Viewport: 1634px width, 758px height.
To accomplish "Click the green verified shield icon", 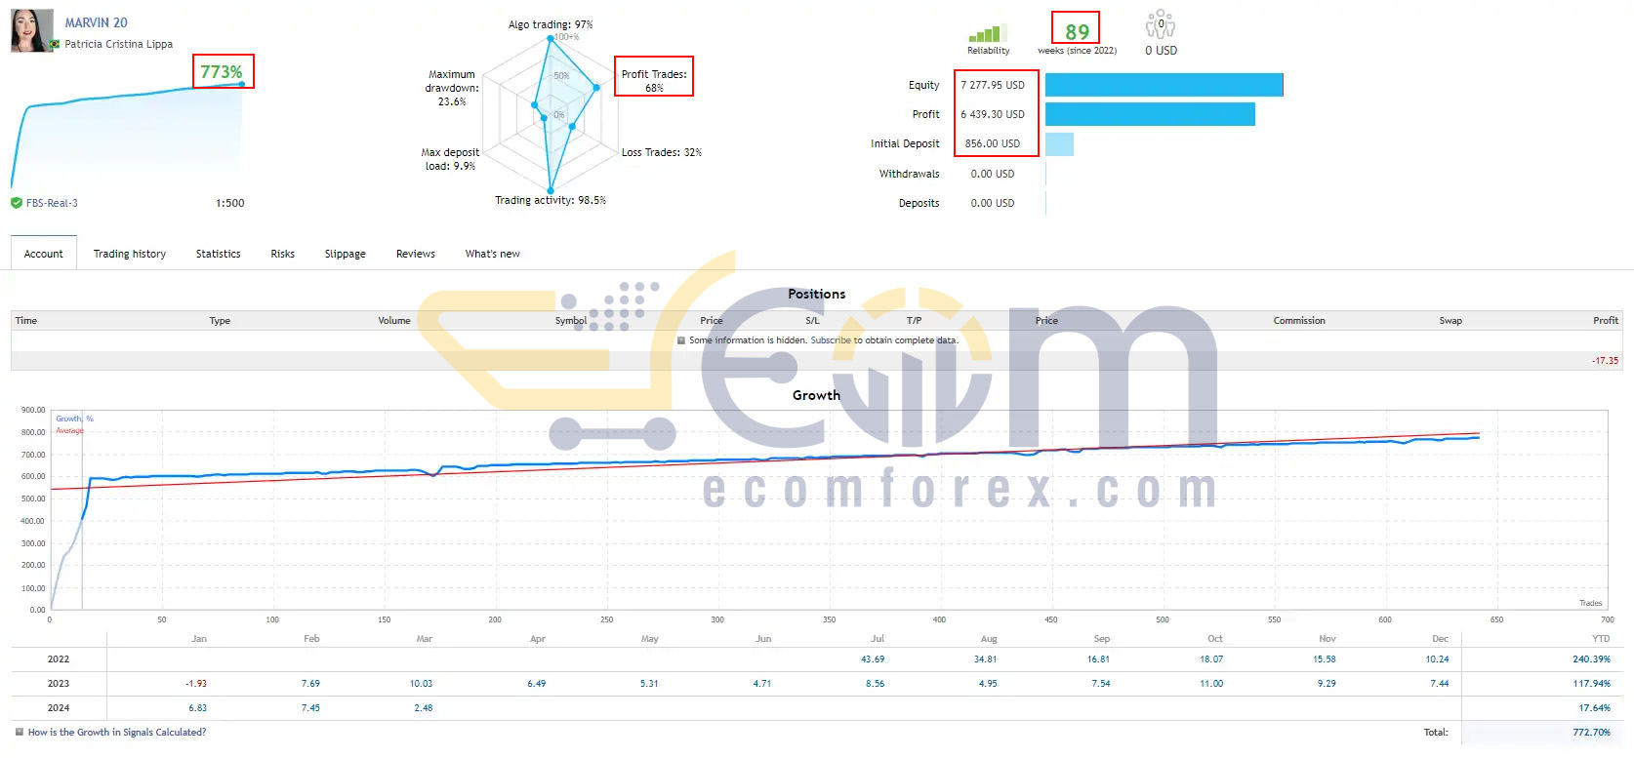I will (17, 203).
